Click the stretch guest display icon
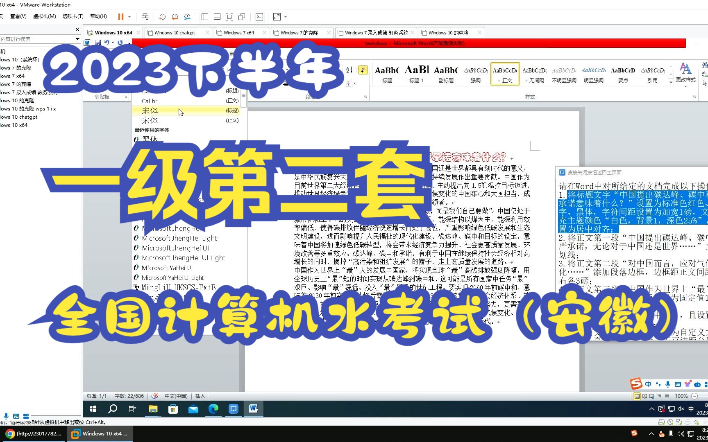708x442 pixels. [277, 17]
